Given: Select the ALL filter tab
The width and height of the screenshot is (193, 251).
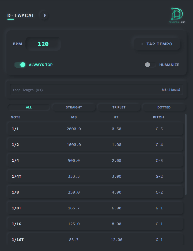Looking at the screenshot, I should 29,107.
